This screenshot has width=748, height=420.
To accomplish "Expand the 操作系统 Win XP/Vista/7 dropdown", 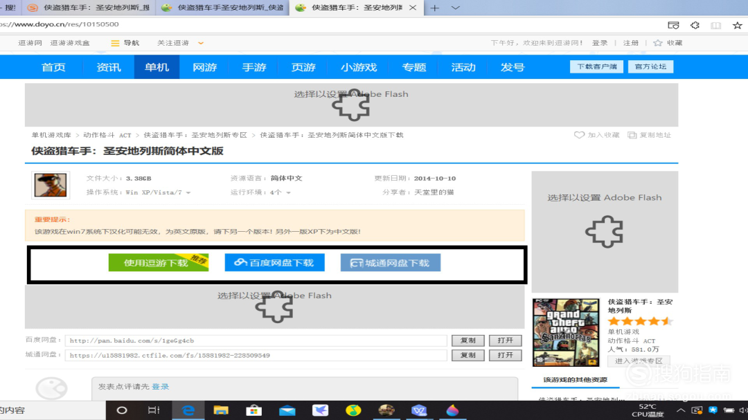I will pos(188,192).
